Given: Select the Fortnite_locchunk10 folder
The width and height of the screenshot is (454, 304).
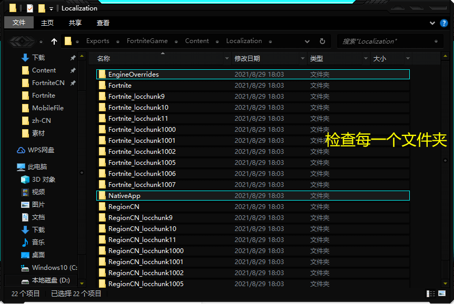Looking at the screenshot, I should tap(253, 108).
